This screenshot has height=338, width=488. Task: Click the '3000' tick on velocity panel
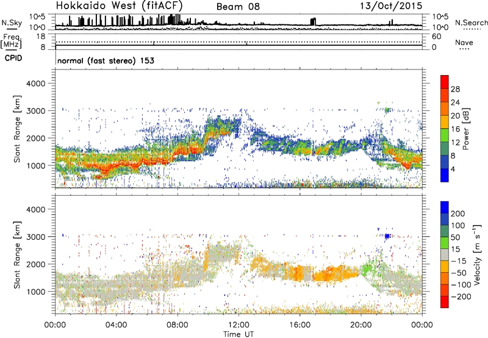(36, 237)
